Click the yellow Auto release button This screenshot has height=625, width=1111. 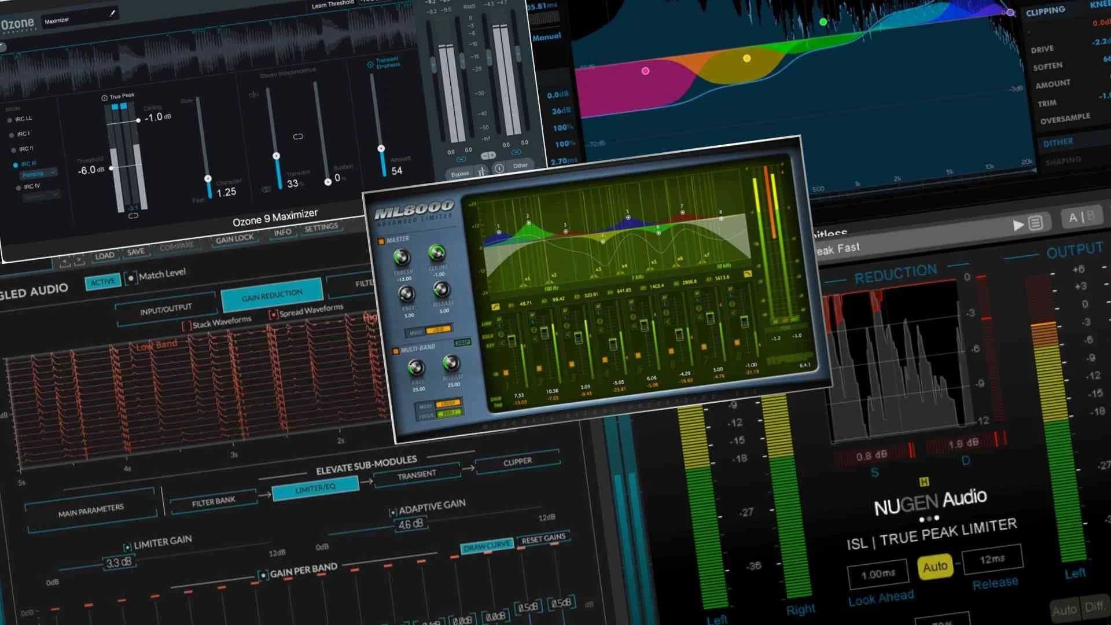tap(935, 567)
